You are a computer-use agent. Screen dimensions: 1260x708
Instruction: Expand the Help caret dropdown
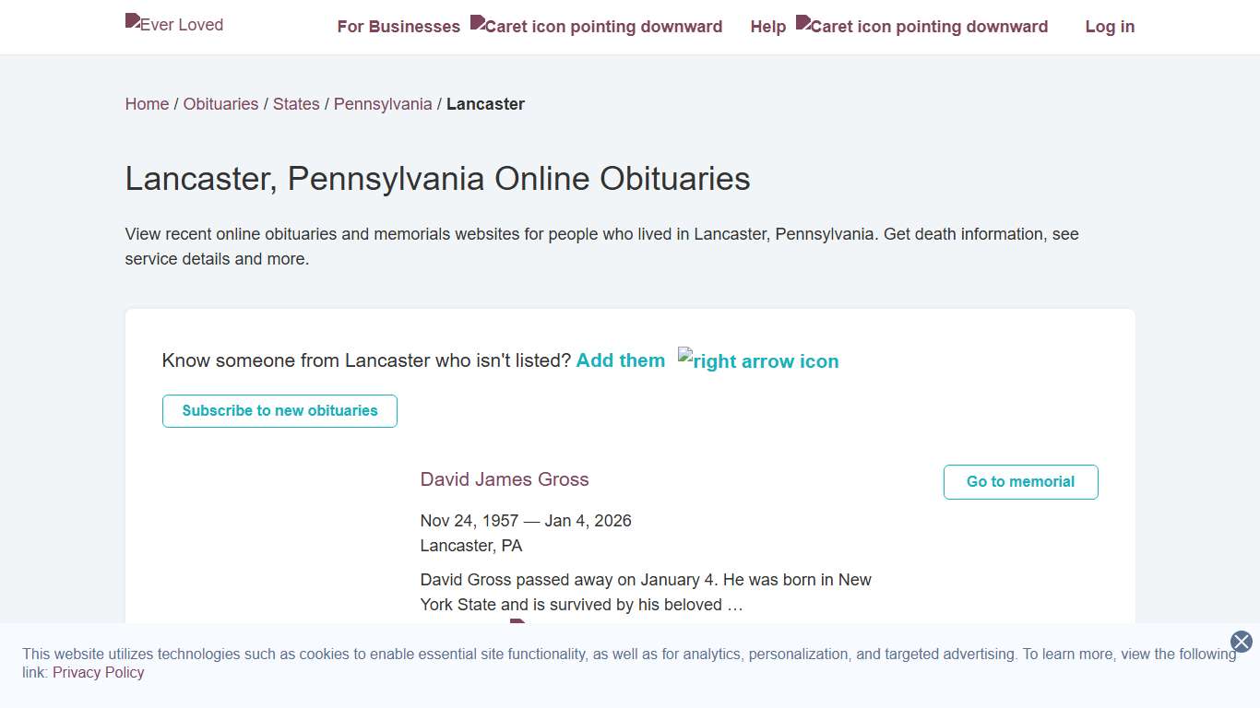coord(922,27)
